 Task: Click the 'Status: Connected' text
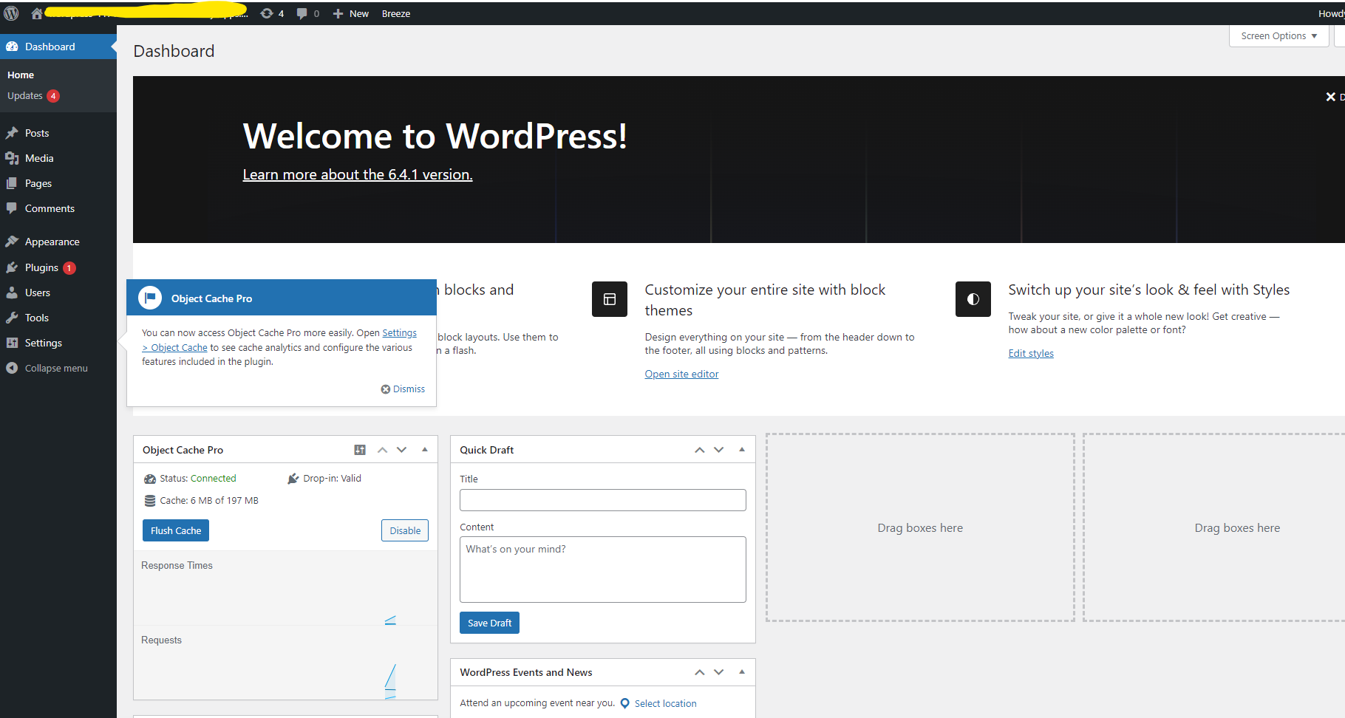coord(198,478)
